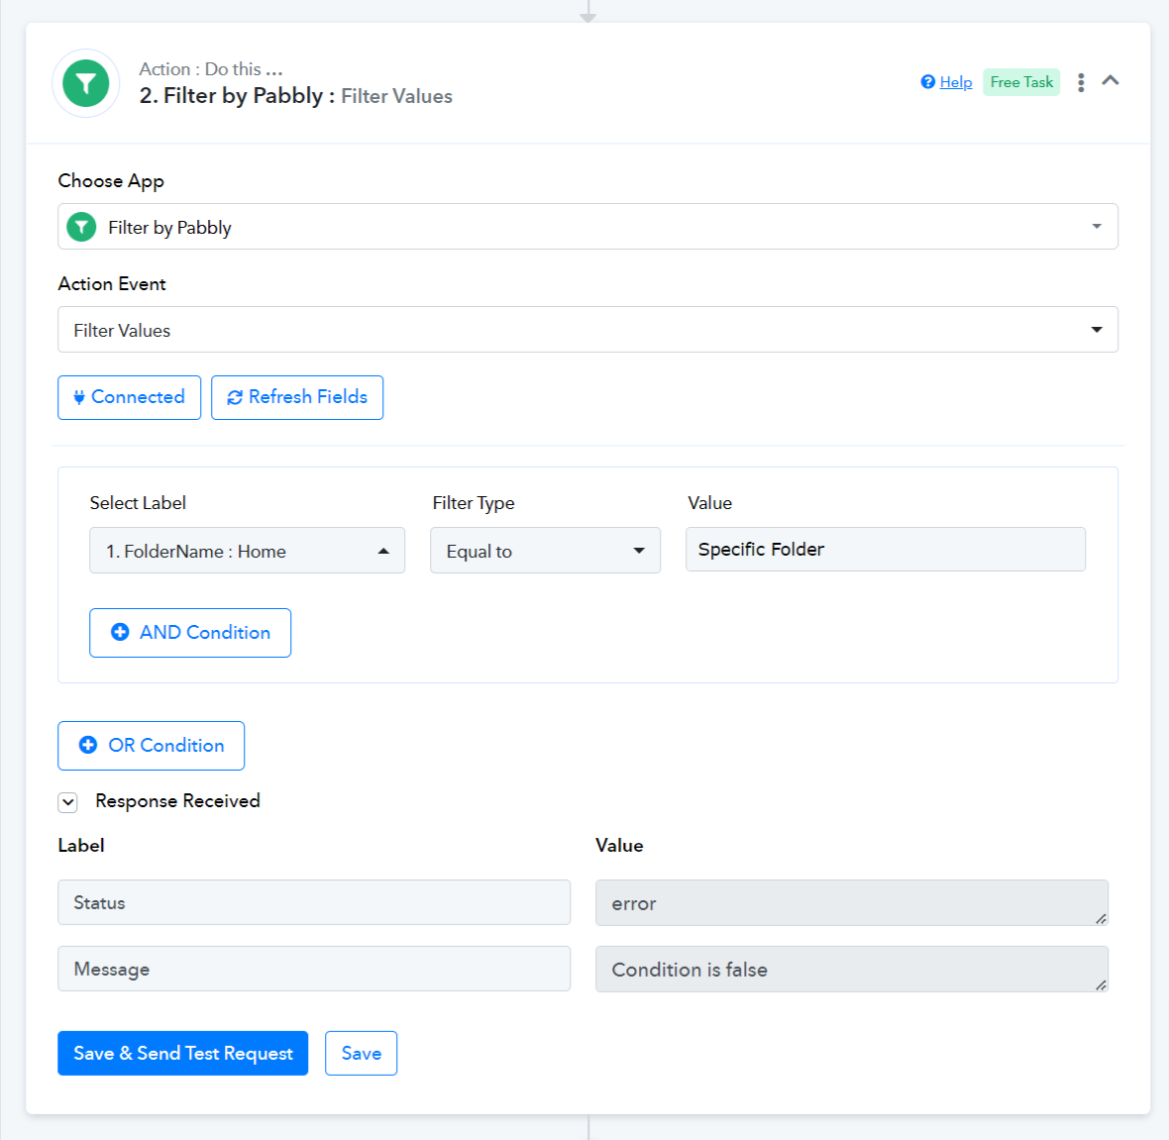The width and height of the screenshot is (1169, 1140).
Task: Click the Save button
Action: [361, 1054]
